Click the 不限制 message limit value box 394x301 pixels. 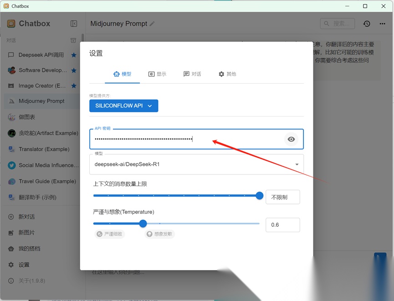click(x=283, y=197)
